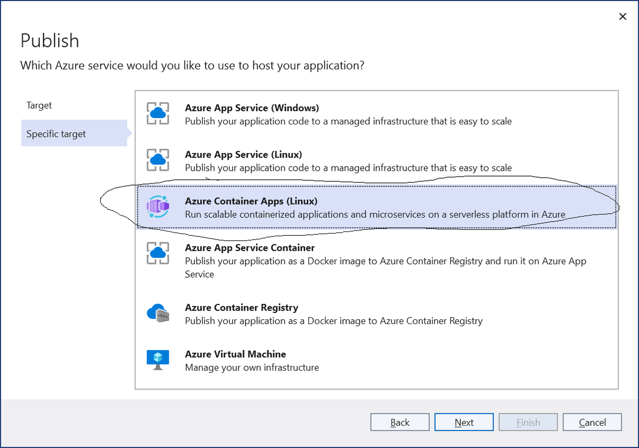This screenshot has height=448, width=639.
Task: Select Azure Container Apps (Linux) title
Action: (x=251, y=202)
